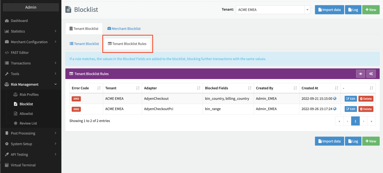Image resolution: width=383 pixels, height=173 pixels.
Task: Select the Tenant Blocklist Rules sub-tab
Action: click(127, 44)
